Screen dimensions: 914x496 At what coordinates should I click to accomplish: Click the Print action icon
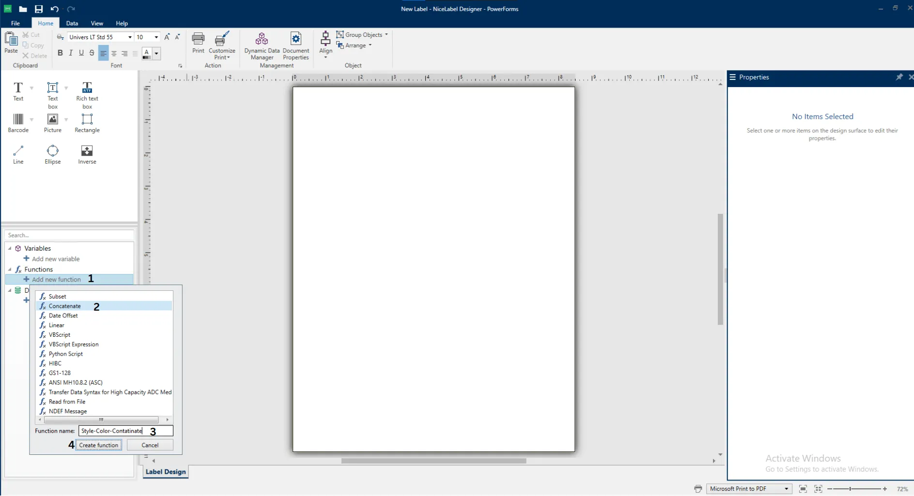198,44
